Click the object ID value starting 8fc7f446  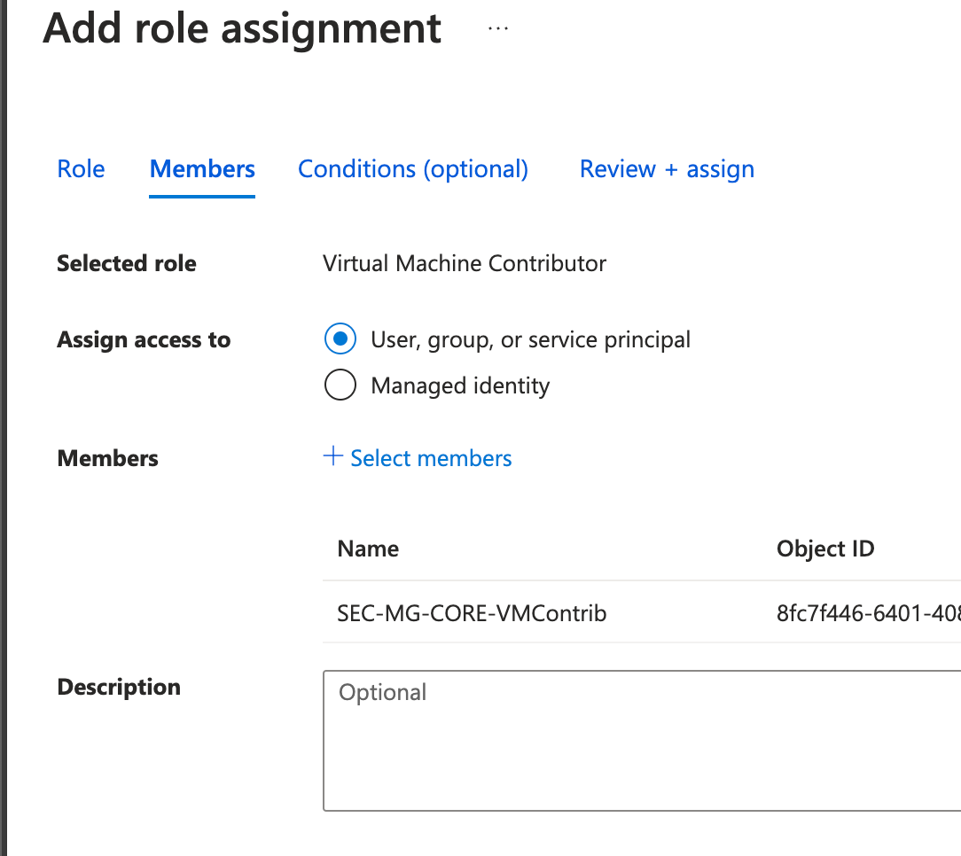pos(867,613)
